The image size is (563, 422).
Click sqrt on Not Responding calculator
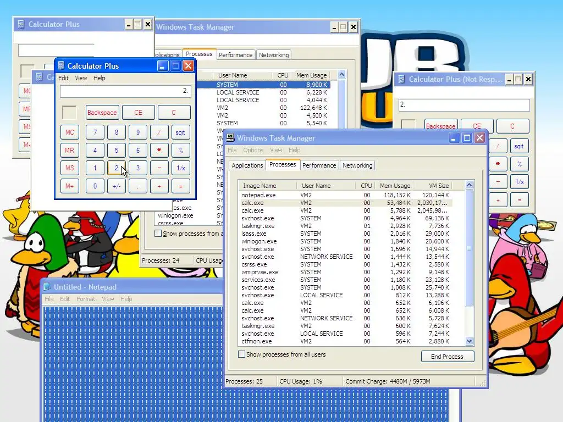point(519,146)
